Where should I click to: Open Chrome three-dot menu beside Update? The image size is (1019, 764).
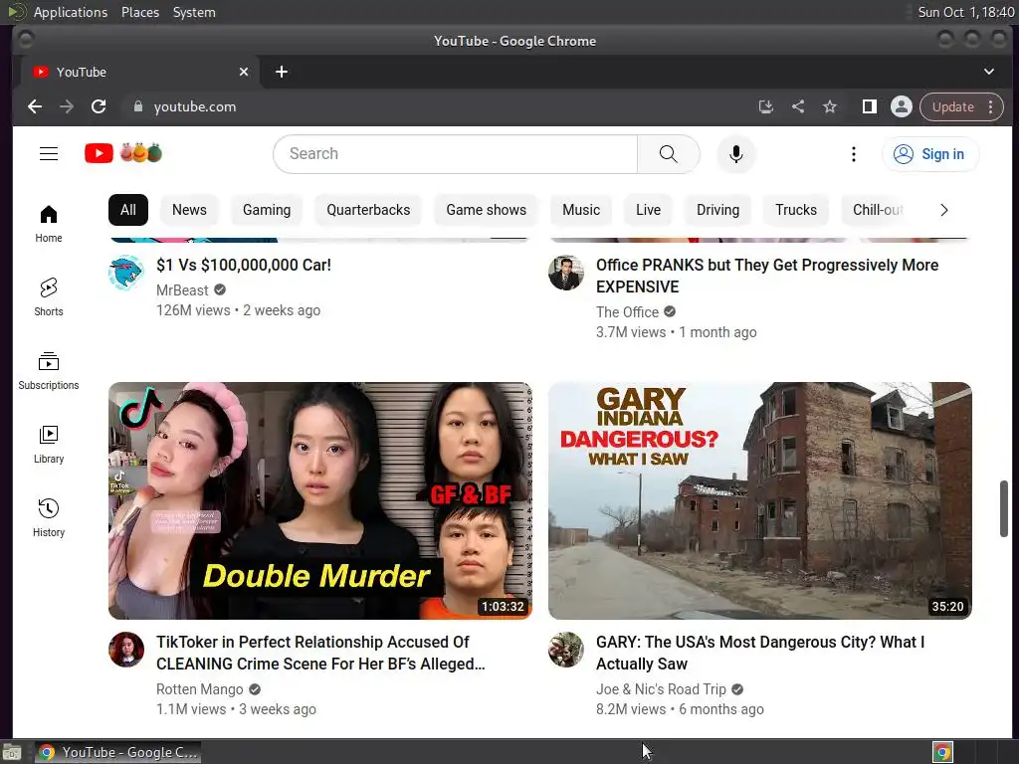(990, 106)
